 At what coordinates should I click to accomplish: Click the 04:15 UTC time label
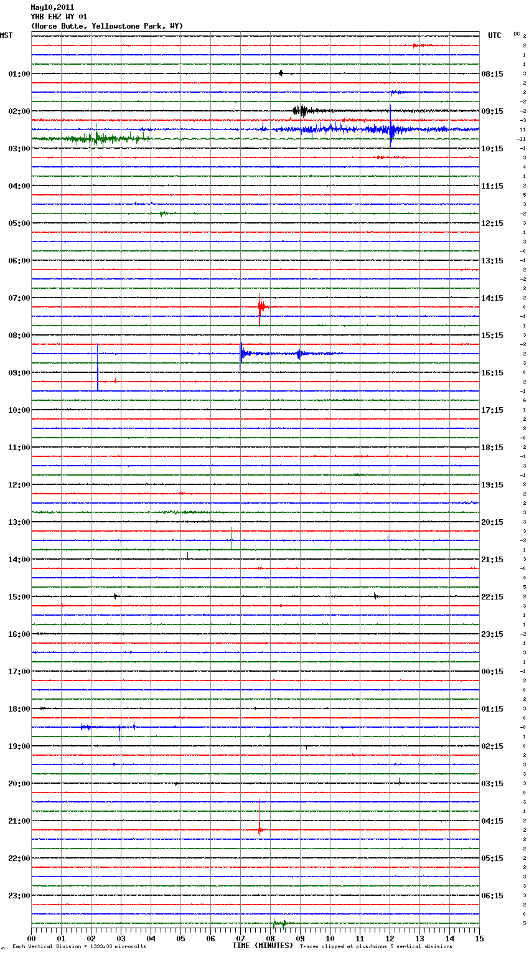(492, 821)
